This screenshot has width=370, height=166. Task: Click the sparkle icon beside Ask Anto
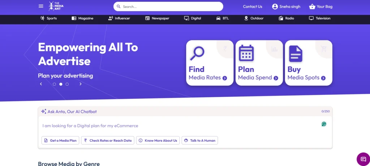click(x=44, y=111)
